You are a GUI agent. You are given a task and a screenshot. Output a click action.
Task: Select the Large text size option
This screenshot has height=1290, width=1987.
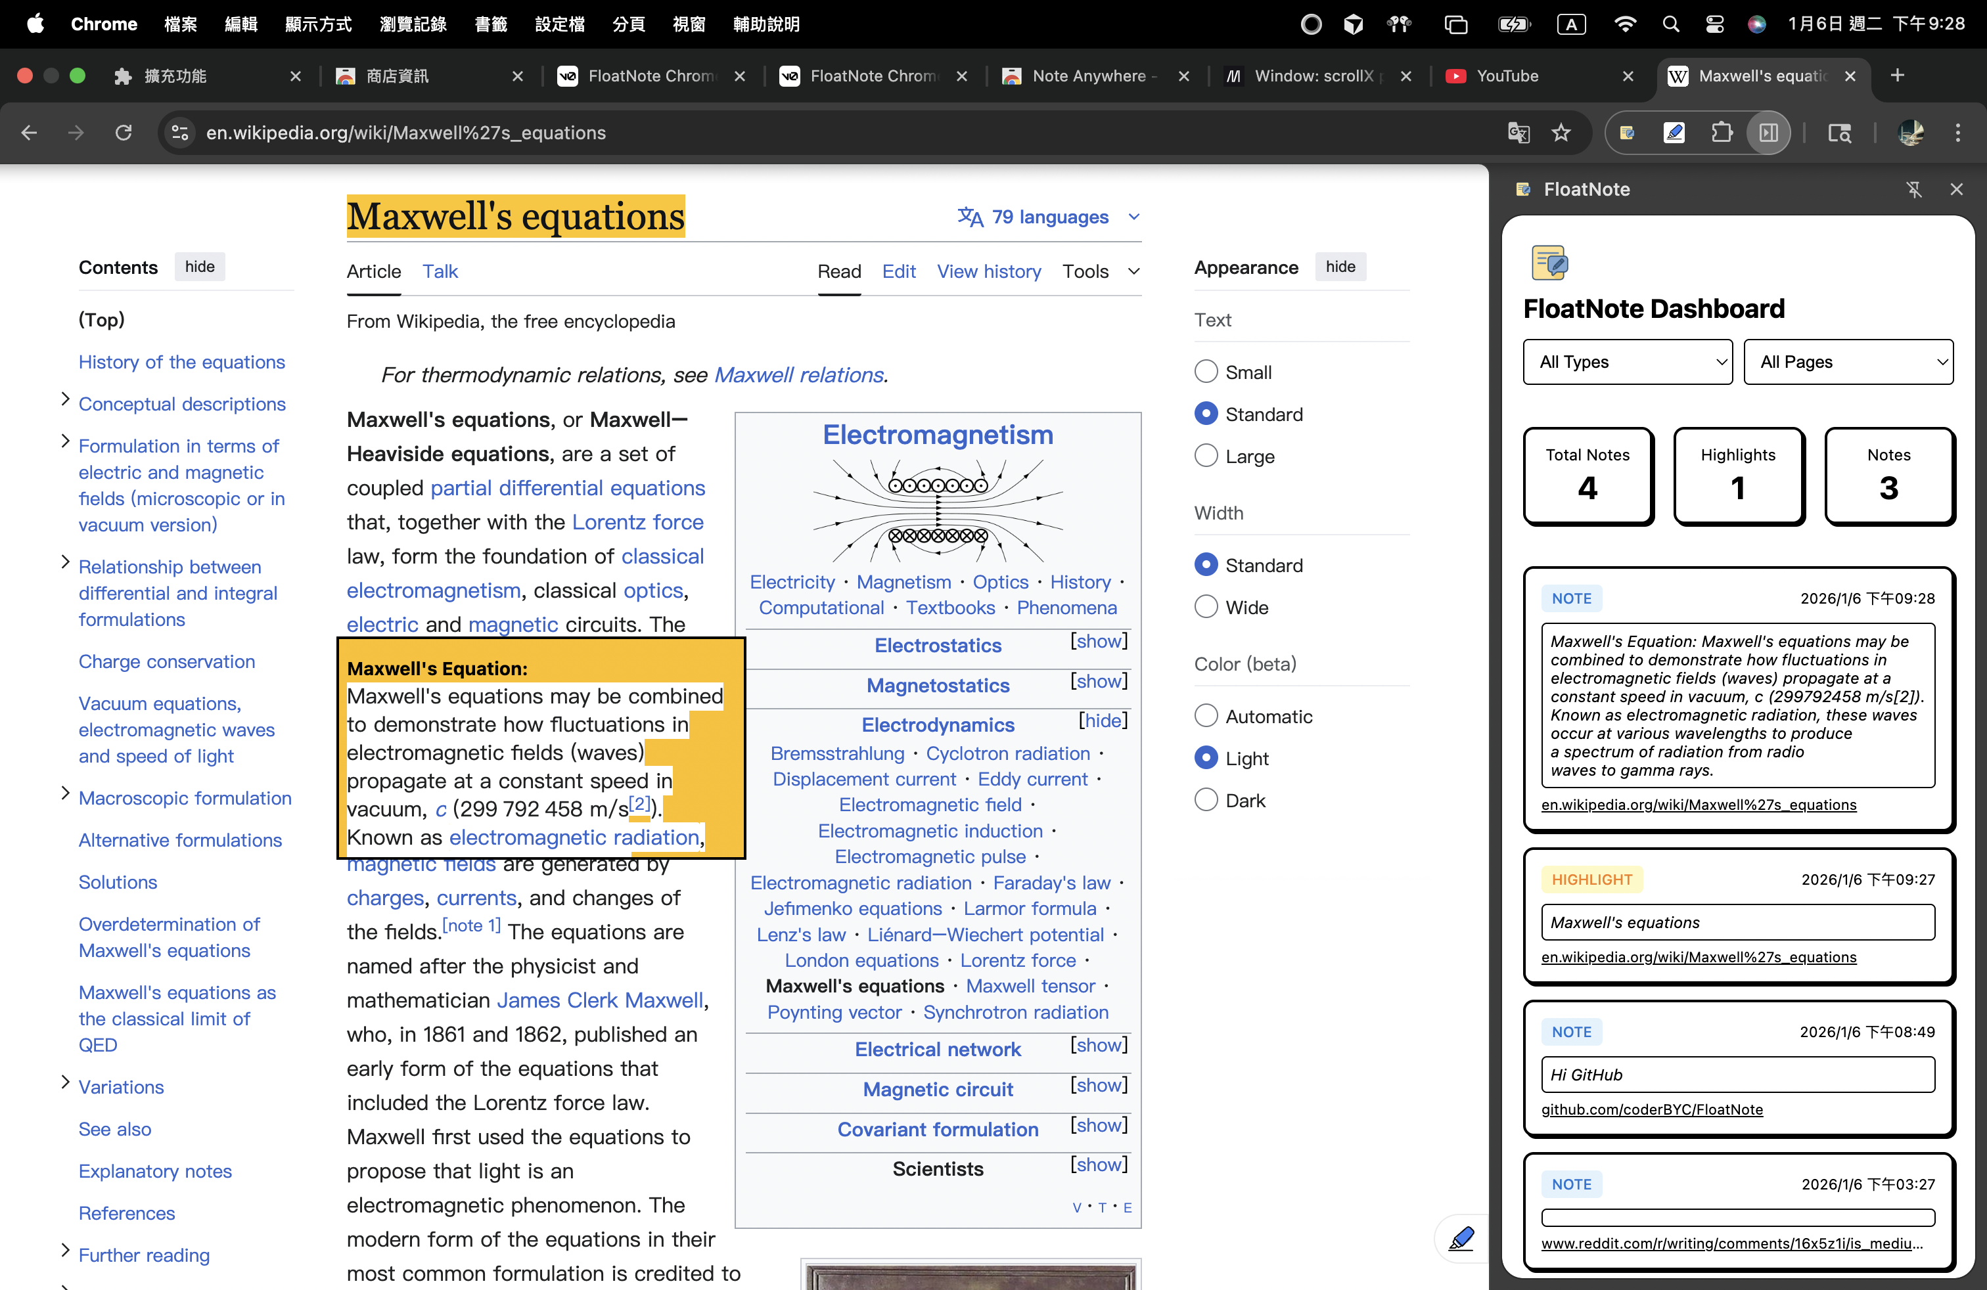click(1206, 456)
